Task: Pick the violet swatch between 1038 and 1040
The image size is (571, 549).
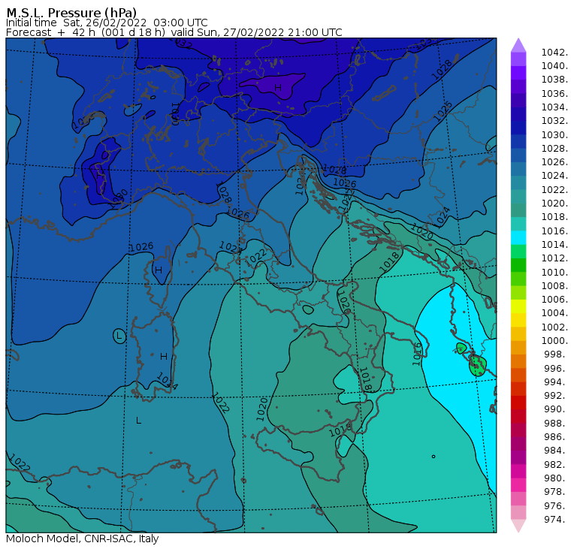Action: [518, 73]
